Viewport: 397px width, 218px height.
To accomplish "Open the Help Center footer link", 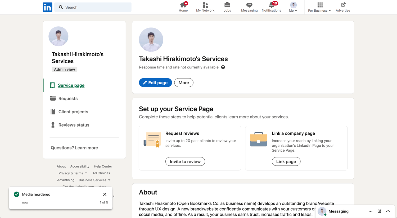I will 103,166.
